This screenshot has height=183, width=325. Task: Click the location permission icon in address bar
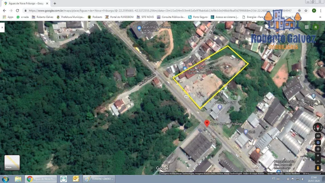click(299, 11)
